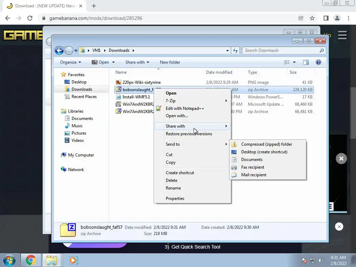The height and width of the screenshot is (267, 356).
Task: Toggle the preview pane button
Action: (x=306, y=62)
